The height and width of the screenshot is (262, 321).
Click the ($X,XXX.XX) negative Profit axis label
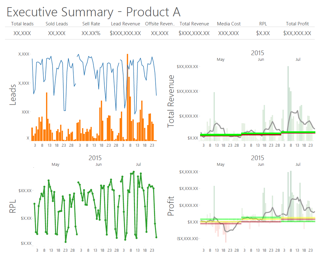click(188, 238)
